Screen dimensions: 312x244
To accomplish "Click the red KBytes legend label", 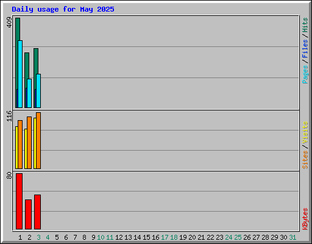I will coord(305,219).
